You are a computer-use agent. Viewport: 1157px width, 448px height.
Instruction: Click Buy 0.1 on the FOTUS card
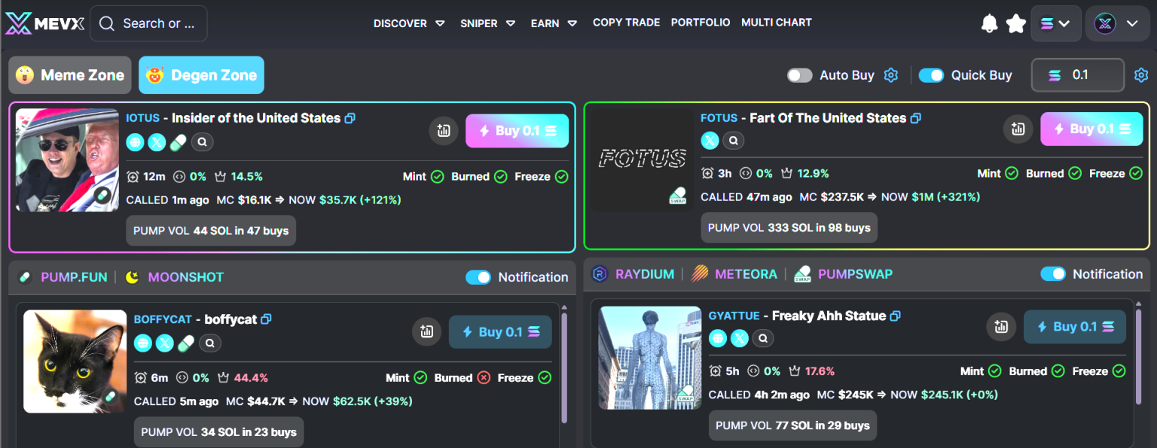(1091, 129)
